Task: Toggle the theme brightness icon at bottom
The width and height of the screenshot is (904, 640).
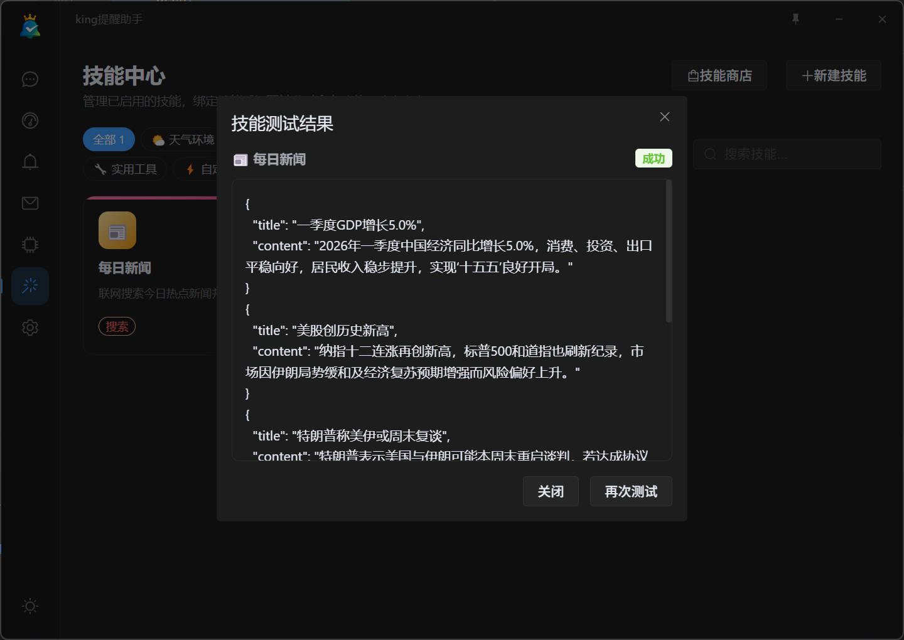Action: 30,606
